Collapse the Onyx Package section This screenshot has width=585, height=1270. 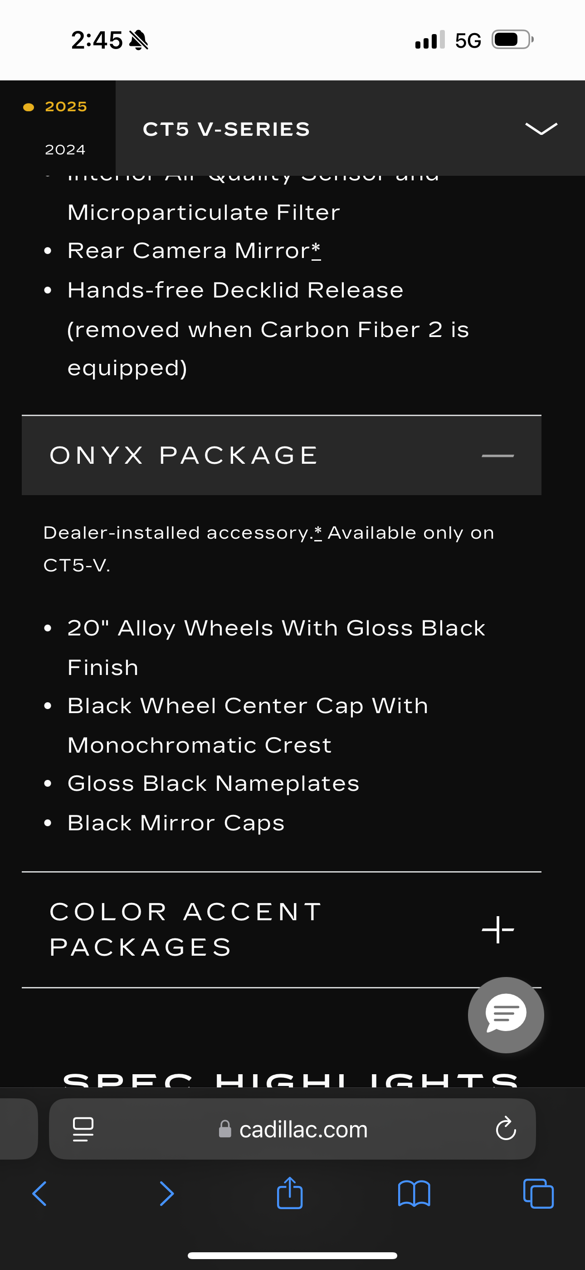coord(497,456)
